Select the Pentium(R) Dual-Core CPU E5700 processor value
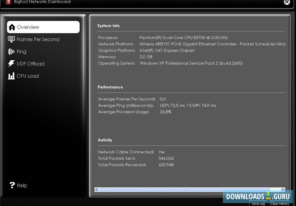This screenshot has width=296, height=206. 183,38
